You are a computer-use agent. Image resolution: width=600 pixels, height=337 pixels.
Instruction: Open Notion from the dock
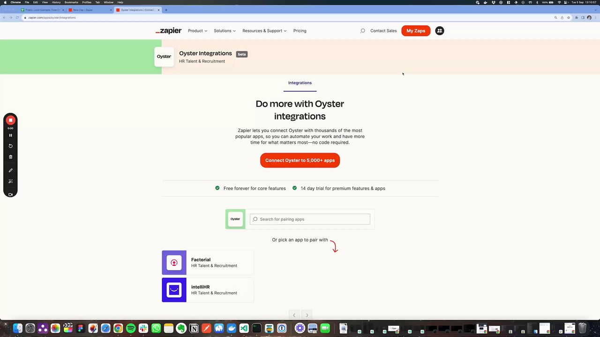(x=194, y=329)
